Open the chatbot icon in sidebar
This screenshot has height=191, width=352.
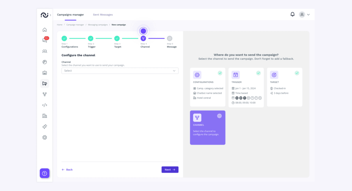point(44,73)
